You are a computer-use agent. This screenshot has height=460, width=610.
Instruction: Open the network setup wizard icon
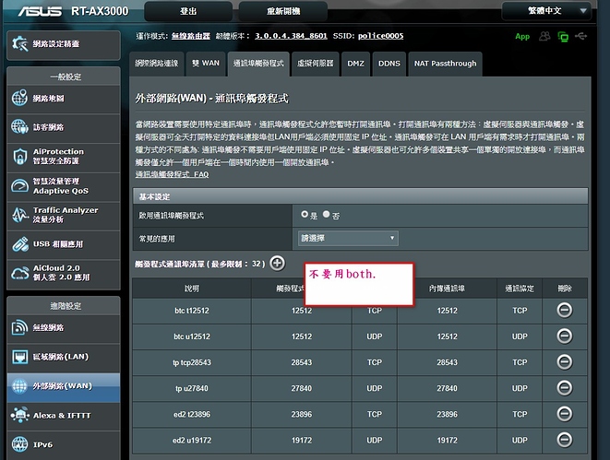[20, 44]
